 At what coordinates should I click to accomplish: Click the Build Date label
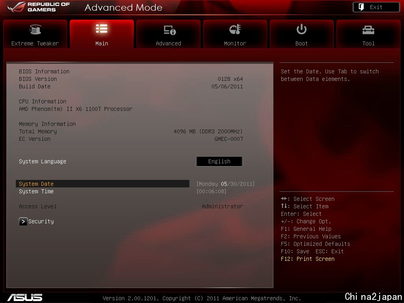click(35, 86)
